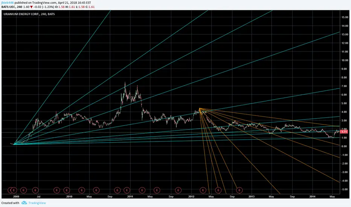Click the 2009 time axis label
The image size is (351, 207).
pos(16,197)
